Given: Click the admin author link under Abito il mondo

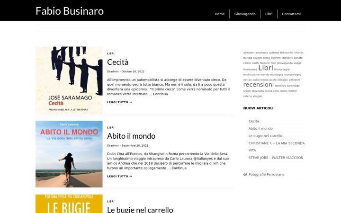Looking at the screenshot, I should click(x=115, y=146).
